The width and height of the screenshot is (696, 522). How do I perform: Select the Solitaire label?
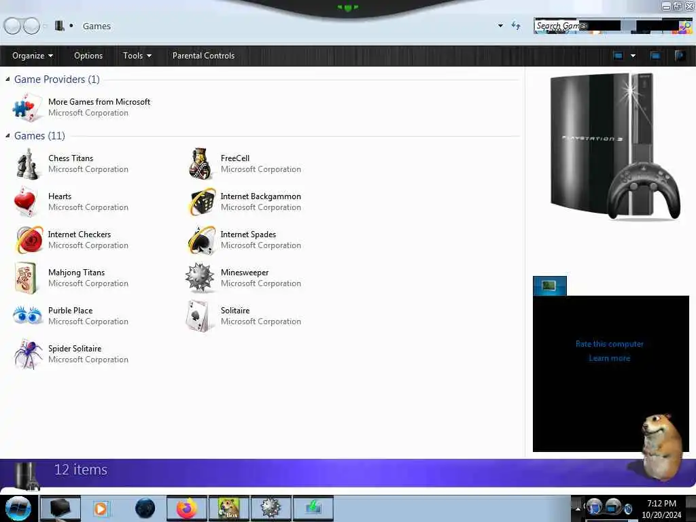pyautogui.click(x=234, y=310)
